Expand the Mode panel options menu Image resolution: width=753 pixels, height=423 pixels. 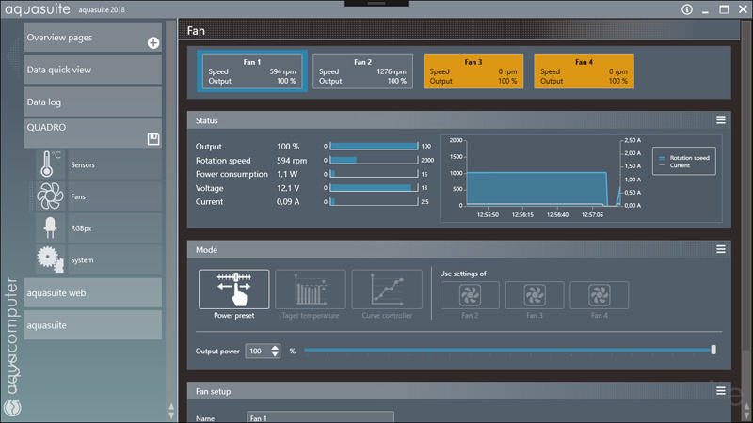721,249
